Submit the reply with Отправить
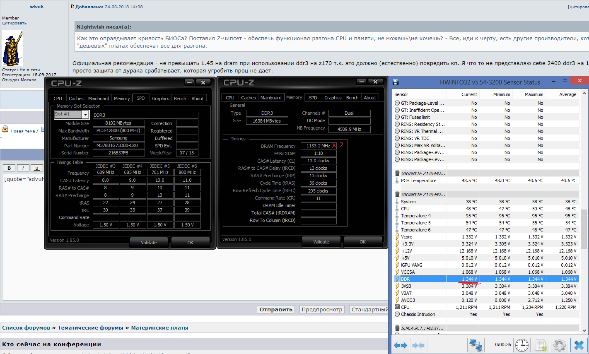 click(x=276, y=309)
